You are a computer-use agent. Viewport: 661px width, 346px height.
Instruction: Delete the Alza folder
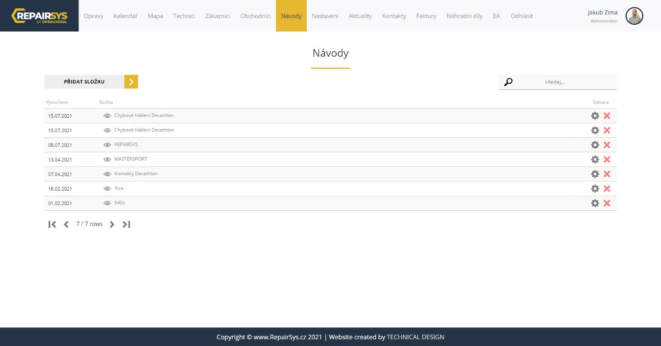[x=607, y=188]
